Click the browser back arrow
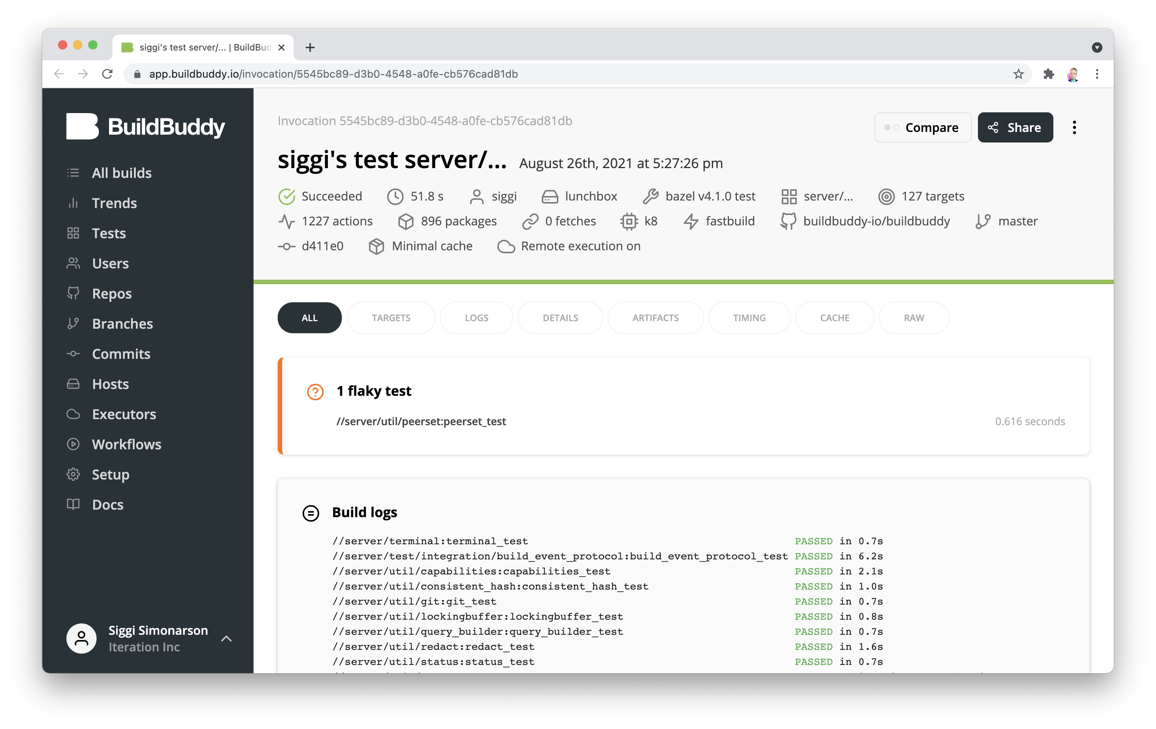Image resolution: width=1156 pixels, height=729 pixels. click(59, 74)
